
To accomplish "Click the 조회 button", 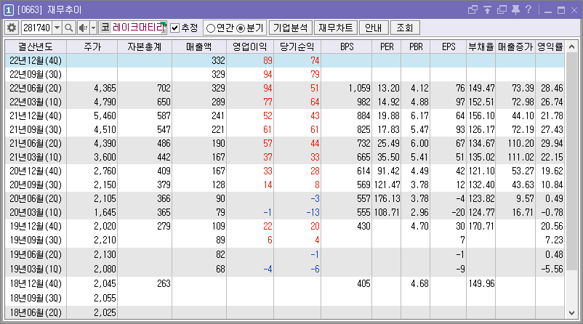I will coord(405,28).
